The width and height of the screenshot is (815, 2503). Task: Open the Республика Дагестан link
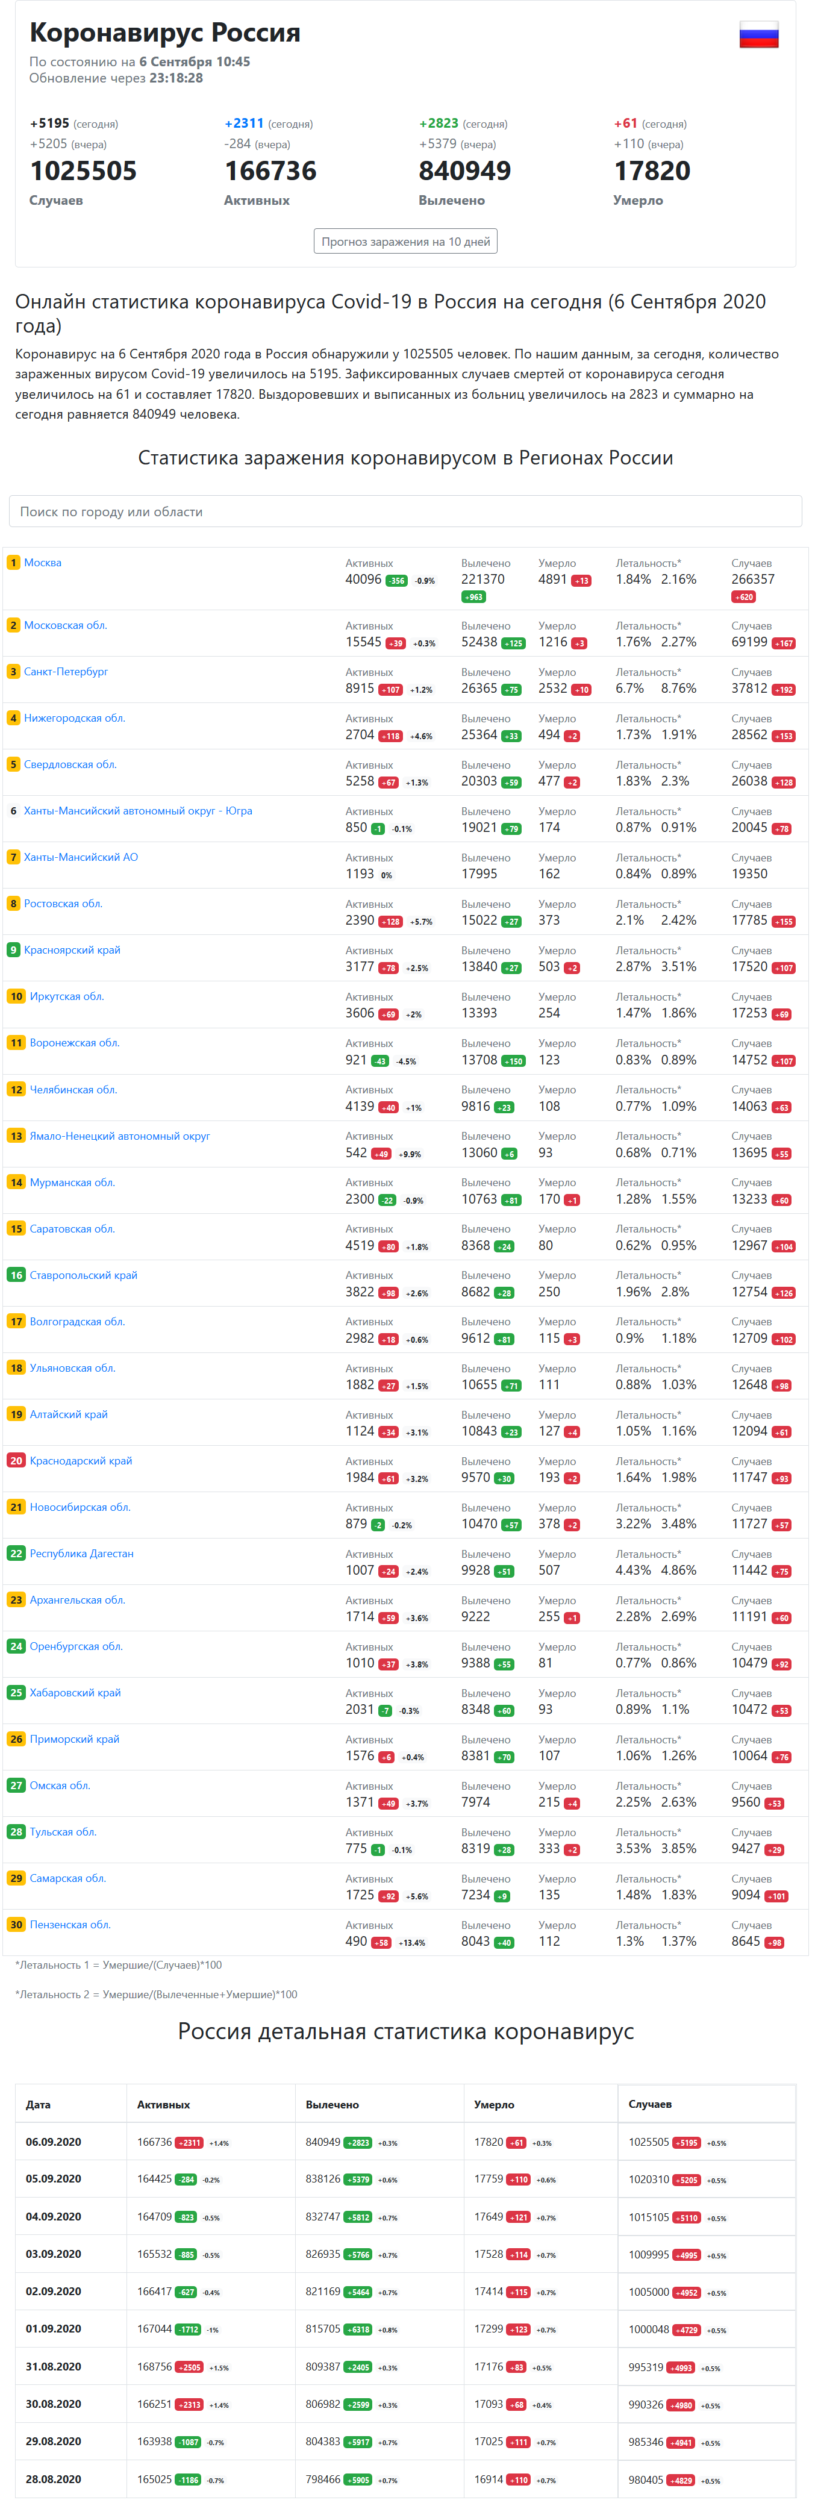click(81, 1553)
